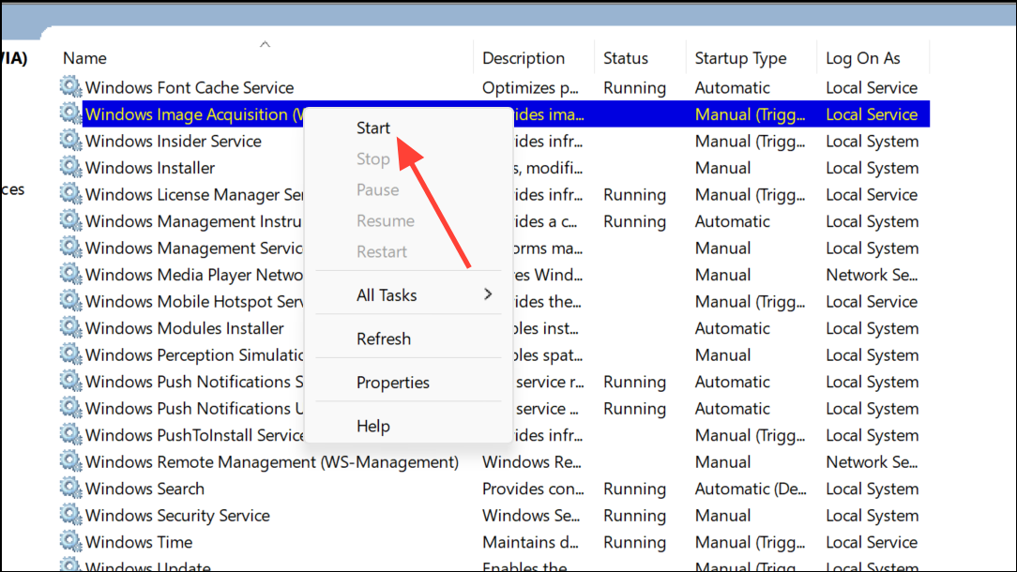Choose the greyed-out Pause menu entry
Screen dimensions: 1017x572
[x=377, y=190]
